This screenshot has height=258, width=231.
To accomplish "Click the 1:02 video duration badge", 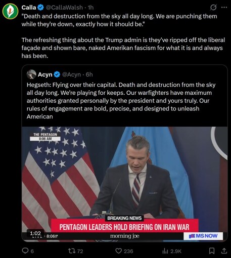I will pos(35,233).
